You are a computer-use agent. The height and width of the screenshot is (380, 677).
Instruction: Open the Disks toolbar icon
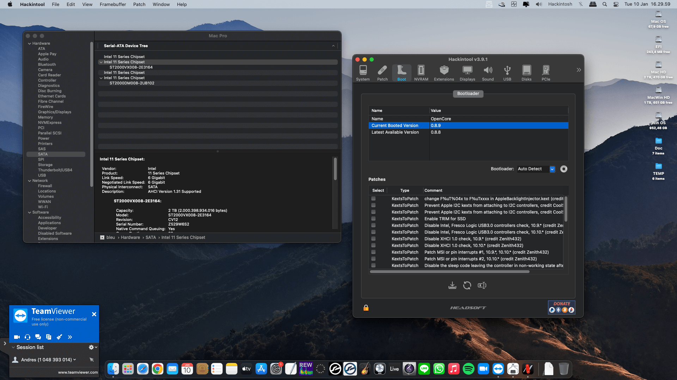pyautogui.click(x=526, y=73)
